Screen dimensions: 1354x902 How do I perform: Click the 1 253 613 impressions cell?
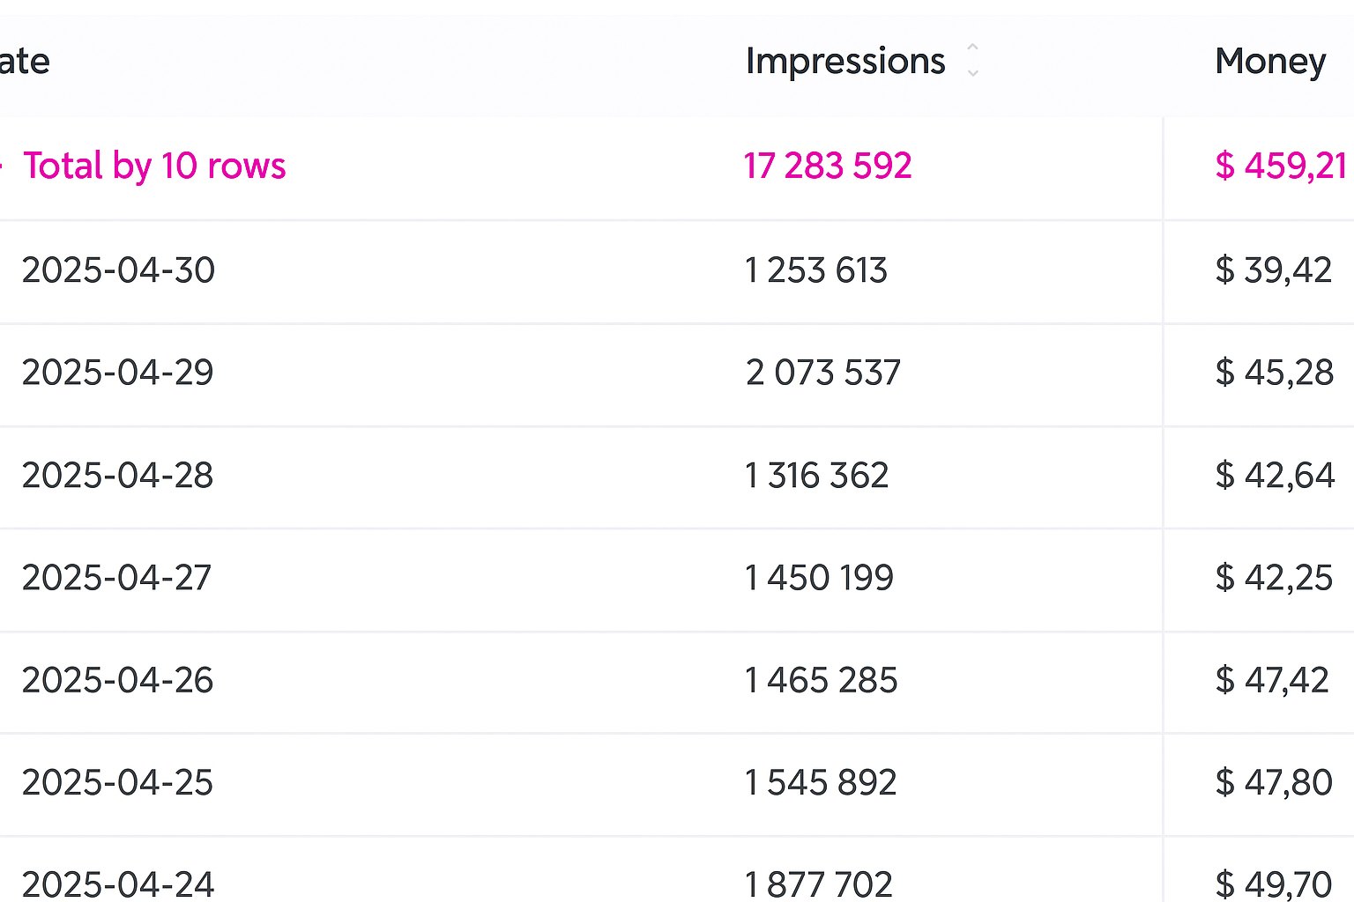point(815,270)
